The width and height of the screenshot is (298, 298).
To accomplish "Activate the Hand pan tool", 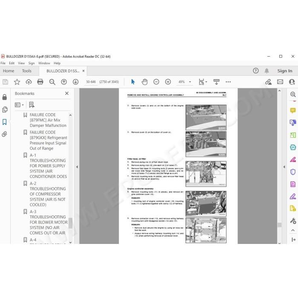I will 145,82.
